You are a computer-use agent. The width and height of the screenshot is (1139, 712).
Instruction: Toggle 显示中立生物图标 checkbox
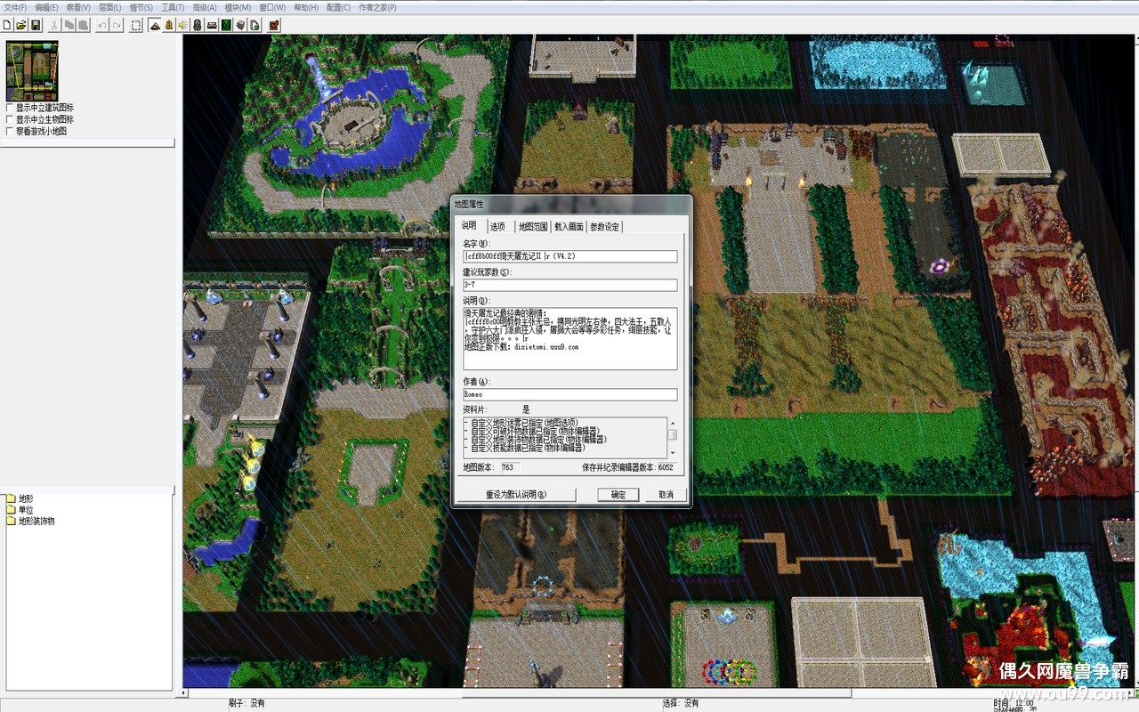click(10, 119)
